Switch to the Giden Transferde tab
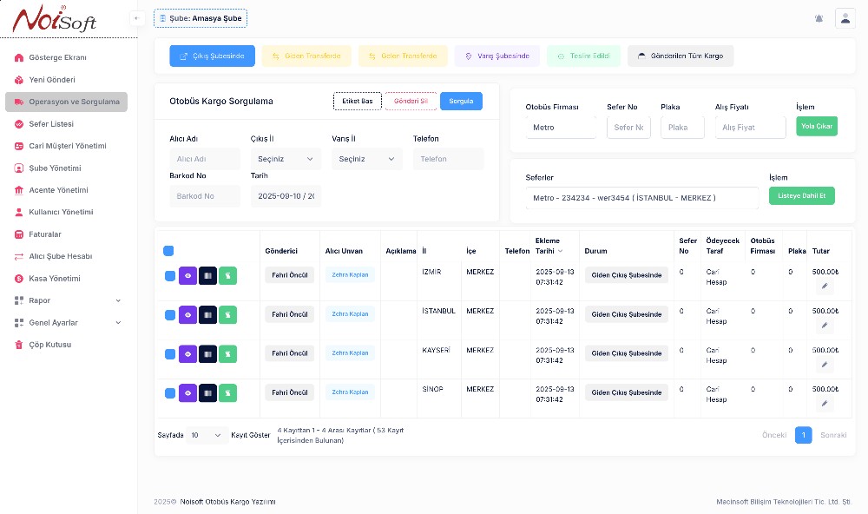Viewport: 868px width, 514px height. click(306, 56)
